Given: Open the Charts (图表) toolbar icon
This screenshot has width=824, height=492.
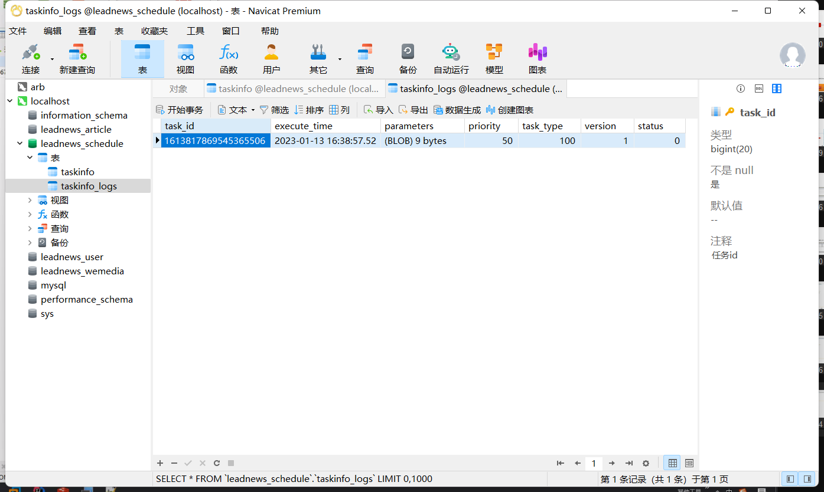Looking at the screenshot, I should point(538,59).
